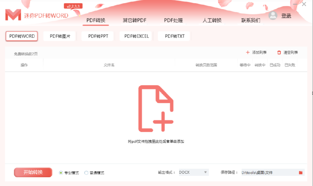Open the DOCX output format dropdown
313x186 pixels.
[194, 172]
